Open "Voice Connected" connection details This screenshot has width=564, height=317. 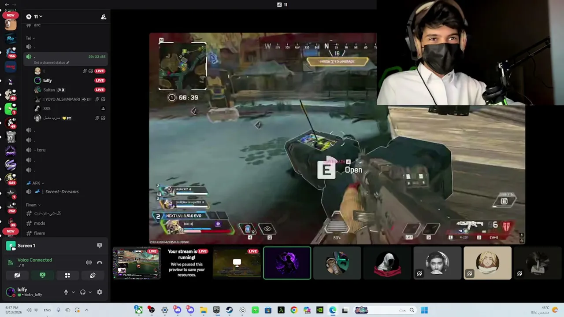[35, 260]
